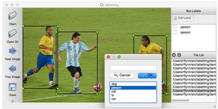This screenshot has width=218, height=109.
Task: Choose tv from the label list
Action: (133, 95)
